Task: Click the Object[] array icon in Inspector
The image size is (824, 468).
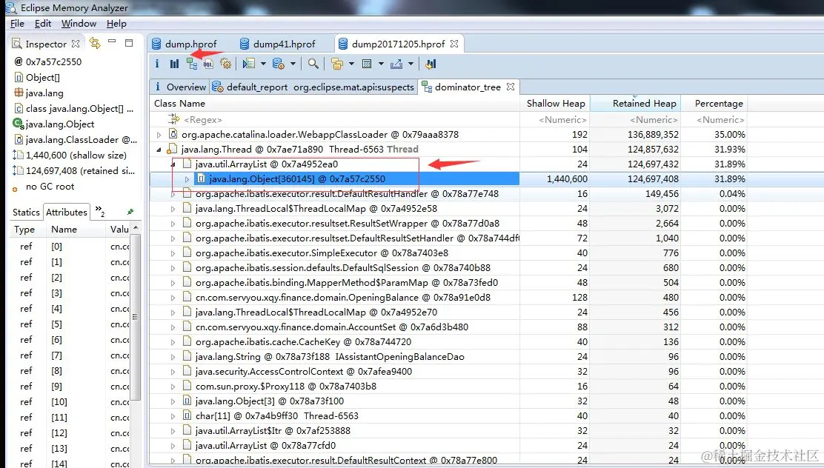Action: click(19, 77)
